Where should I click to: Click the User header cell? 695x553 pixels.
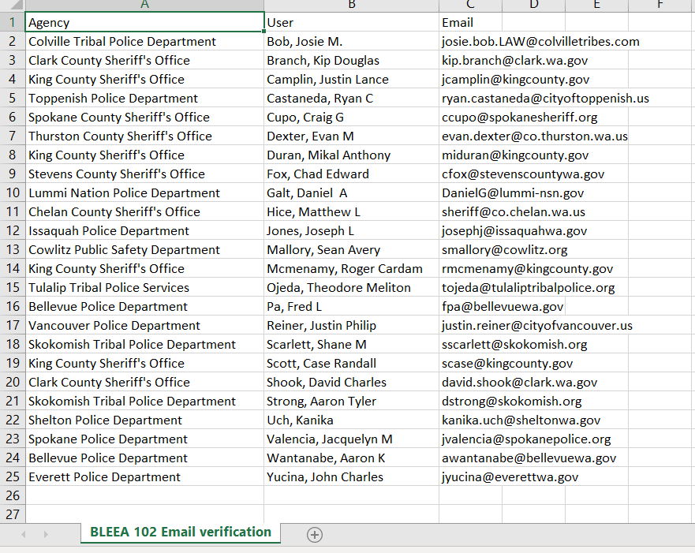(351, 23)
